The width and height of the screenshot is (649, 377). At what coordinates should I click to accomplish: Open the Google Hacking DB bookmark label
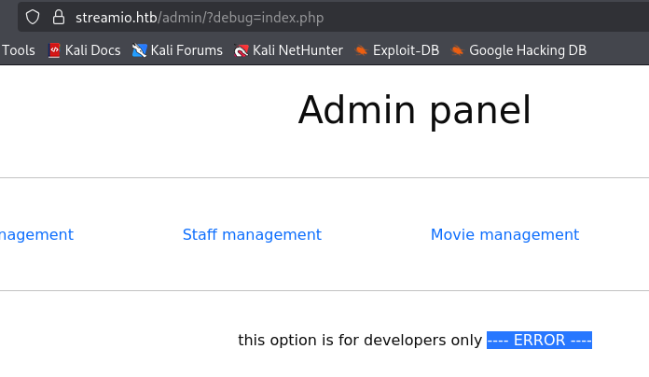click(528, 50)
